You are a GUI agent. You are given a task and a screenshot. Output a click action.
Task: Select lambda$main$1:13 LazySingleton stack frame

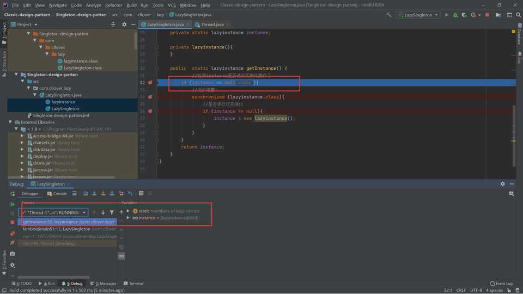click(68, 229)
